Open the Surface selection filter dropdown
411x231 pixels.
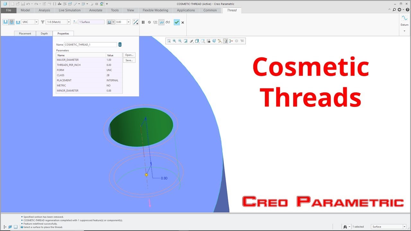coord(404,227)
